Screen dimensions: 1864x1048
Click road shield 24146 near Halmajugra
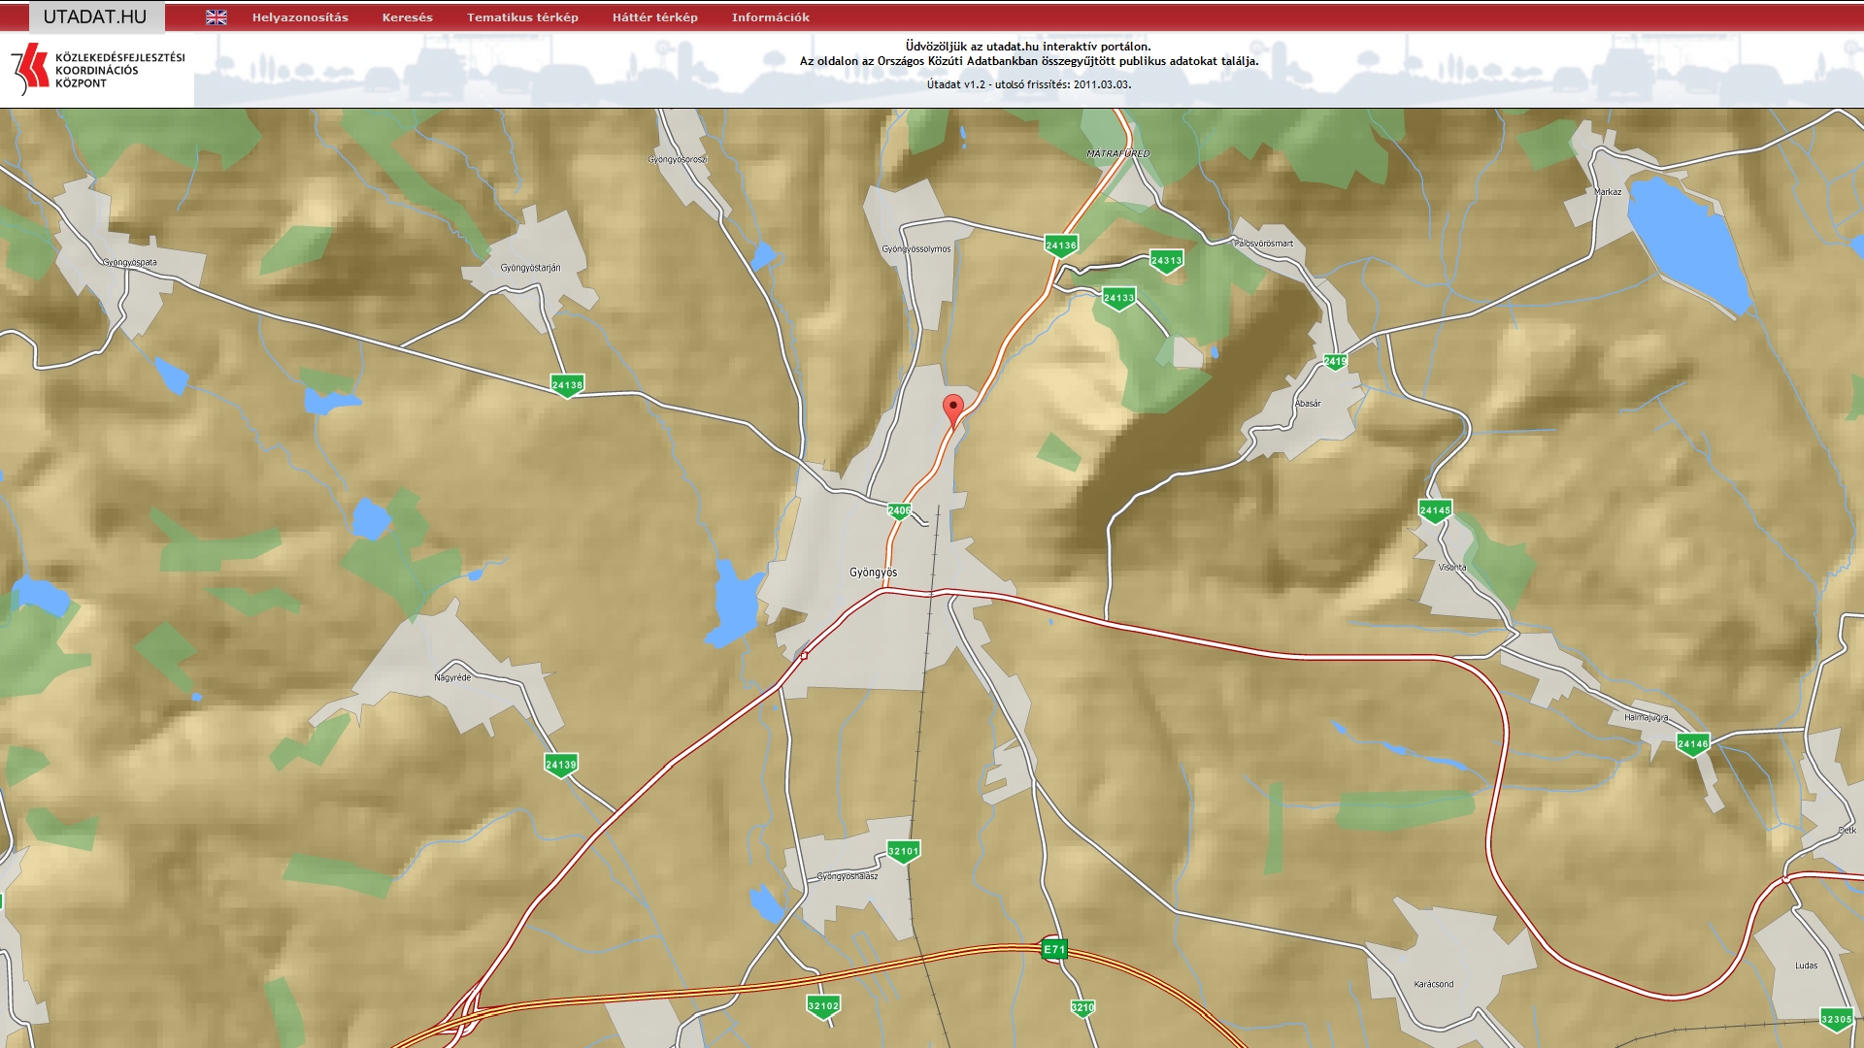[x=1693, y=744]
